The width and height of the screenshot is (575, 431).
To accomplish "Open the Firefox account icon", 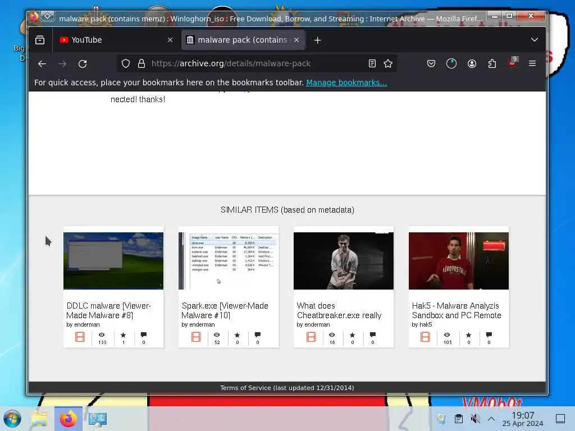I will point(472,64).
